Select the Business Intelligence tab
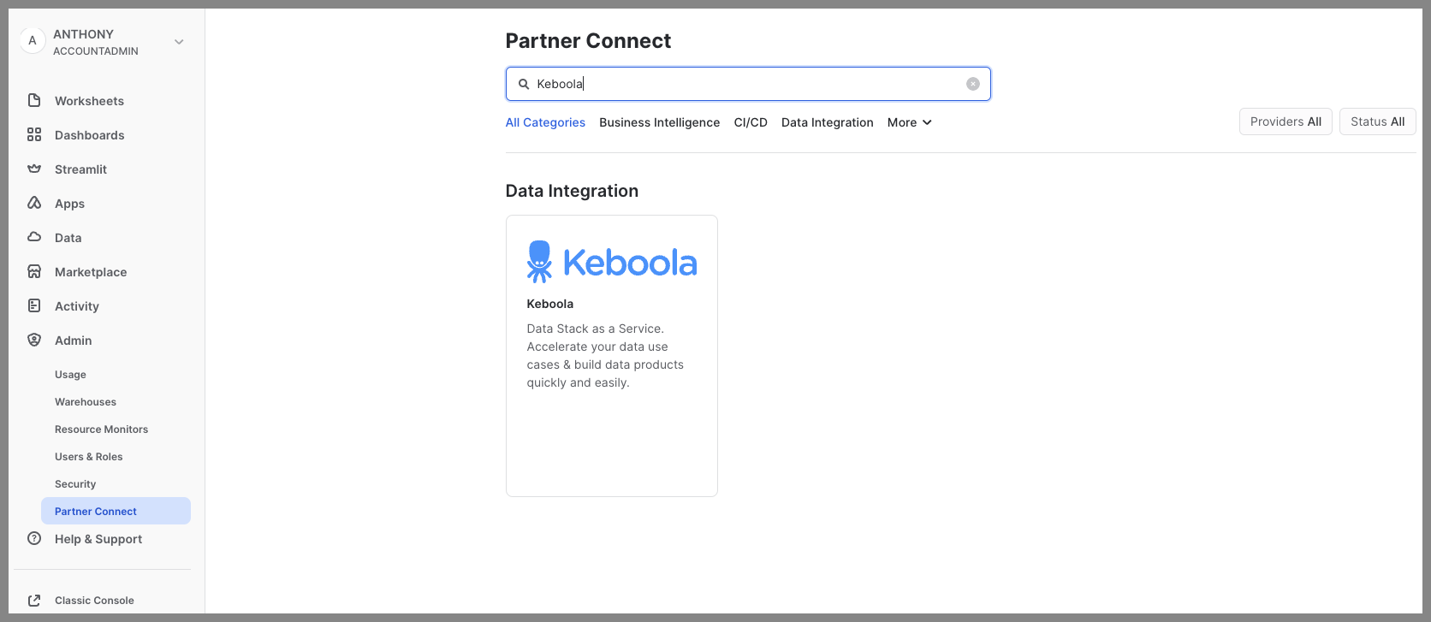Screen dimensions: 1431x622 coord(659,122)
